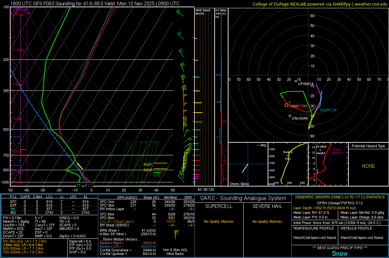Click the 342/33 LM hodograph label
The image size is (389, 258).
coord(328,110)
